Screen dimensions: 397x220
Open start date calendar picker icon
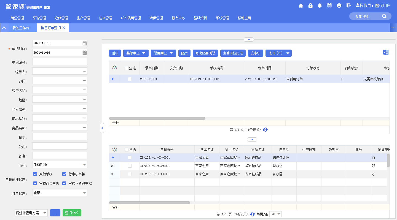pos(85,43)
